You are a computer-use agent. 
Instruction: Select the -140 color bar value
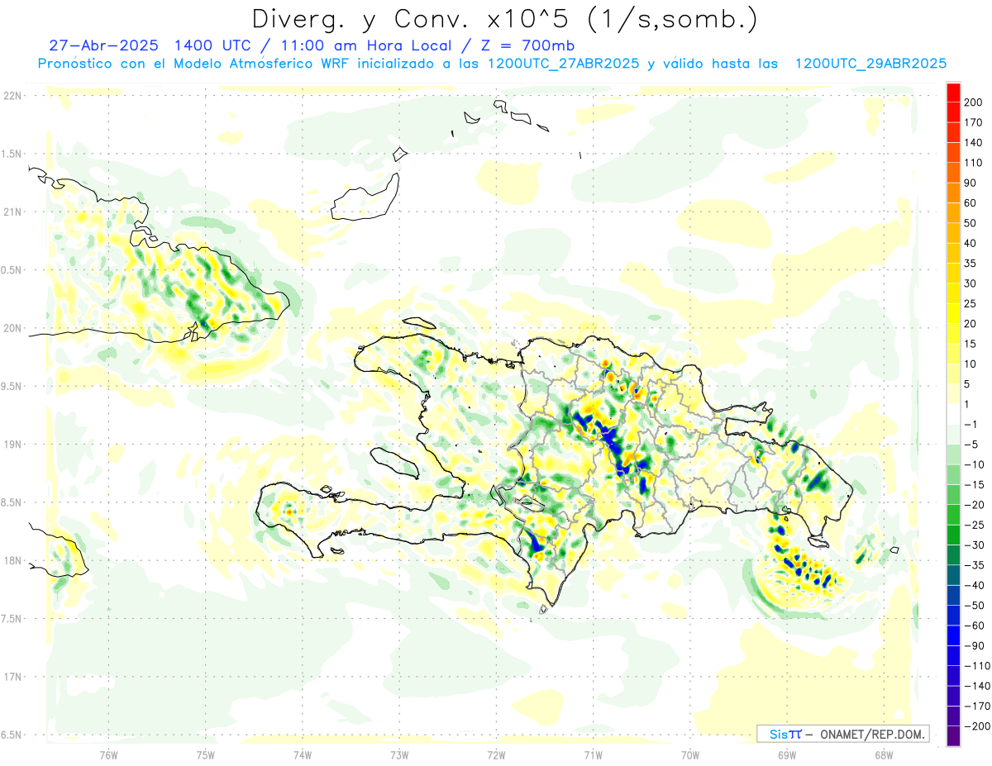(976, 686)
